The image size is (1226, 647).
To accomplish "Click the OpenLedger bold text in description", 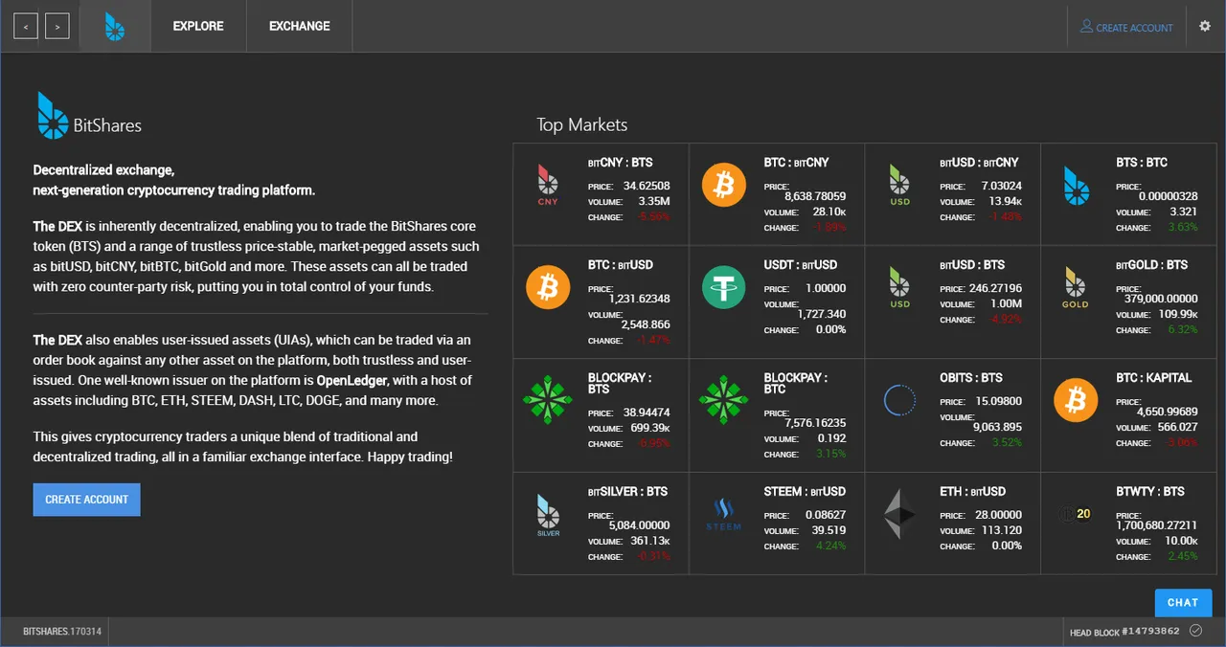I will 352,381.
